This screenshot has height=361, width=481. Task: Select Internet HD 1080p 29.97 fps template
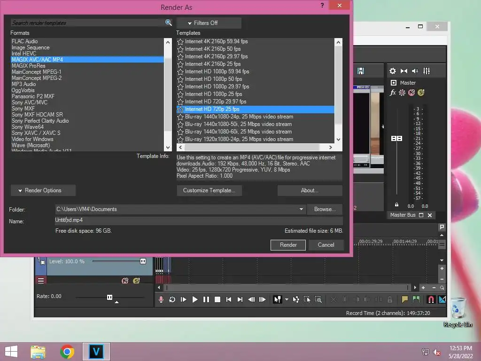[x=217, y=86]
